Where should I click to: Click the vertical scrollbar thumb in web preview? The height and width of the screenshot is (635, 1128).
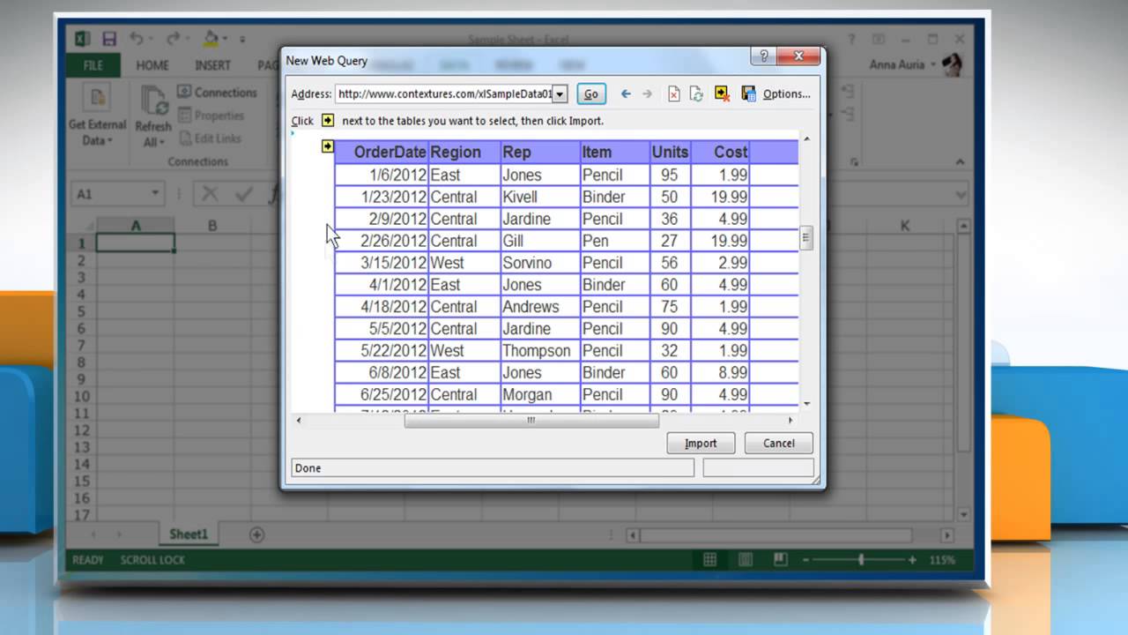(x=805, y=237)
